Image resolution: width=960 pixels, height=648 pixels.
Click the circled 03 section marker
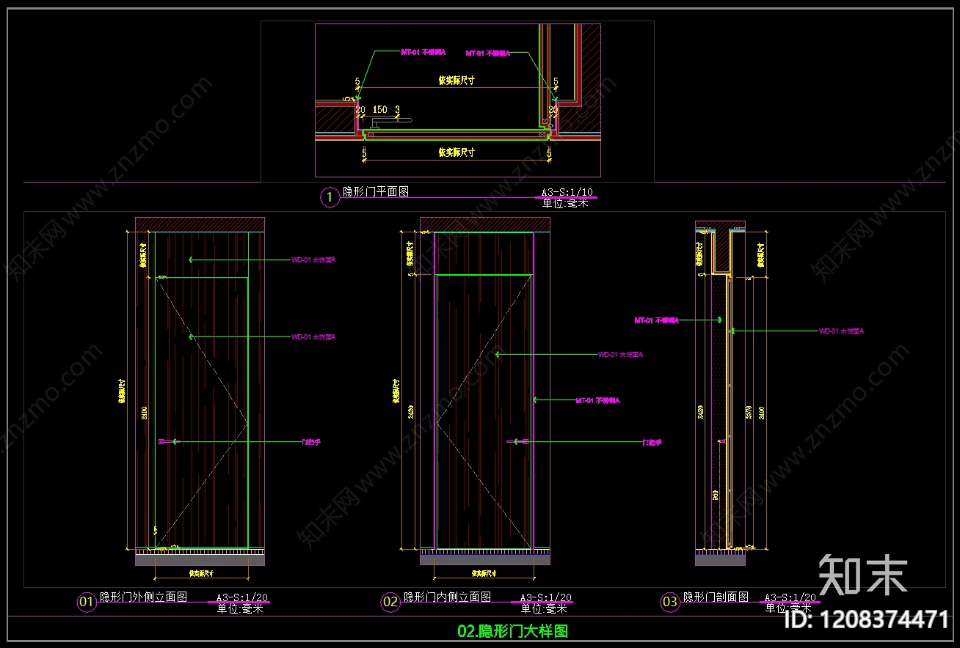point(670,603)
